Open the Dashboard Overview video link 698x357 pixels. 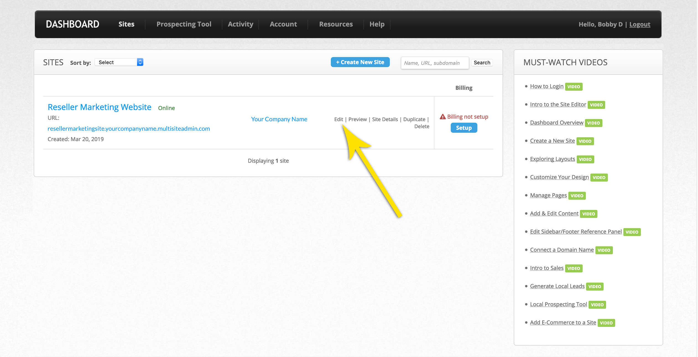click(x=557, y=123)
